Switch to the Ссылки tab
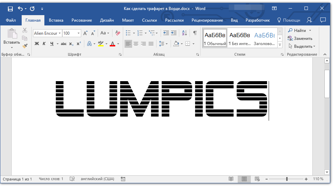Screen dimensions: 333x186 point(150,20)
